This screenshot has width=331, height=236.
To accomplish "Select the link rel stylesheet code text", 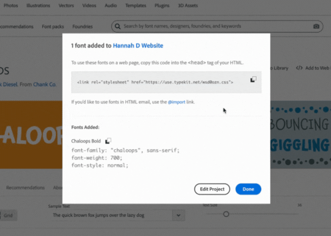I will pyautogui.click(x=155, y=82).
